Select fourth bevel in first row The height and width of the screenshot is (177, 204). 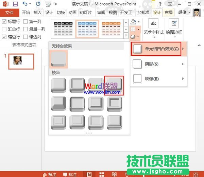click(114, 85)
